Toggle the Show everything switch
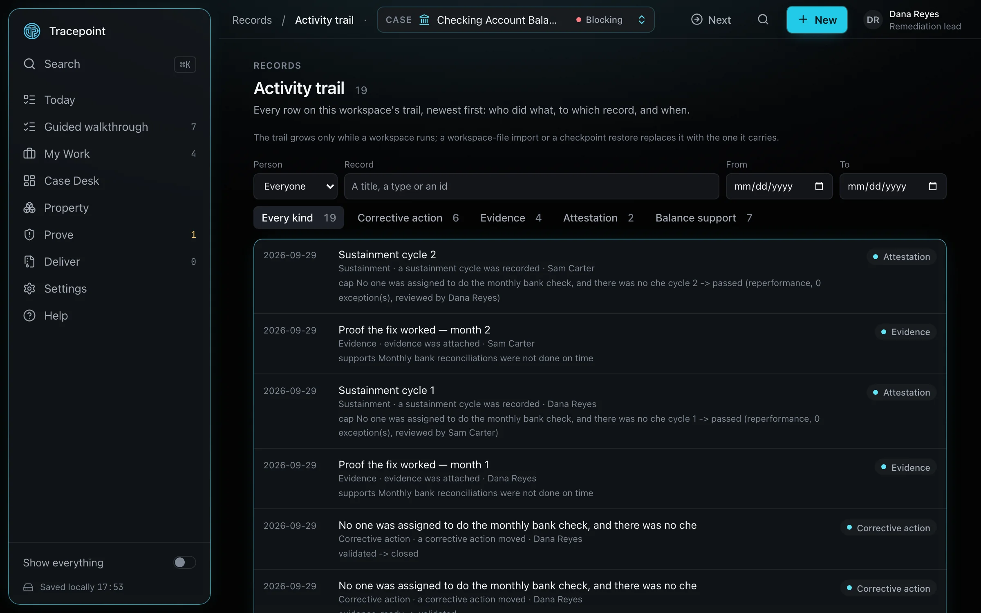 tap(185, 562)
